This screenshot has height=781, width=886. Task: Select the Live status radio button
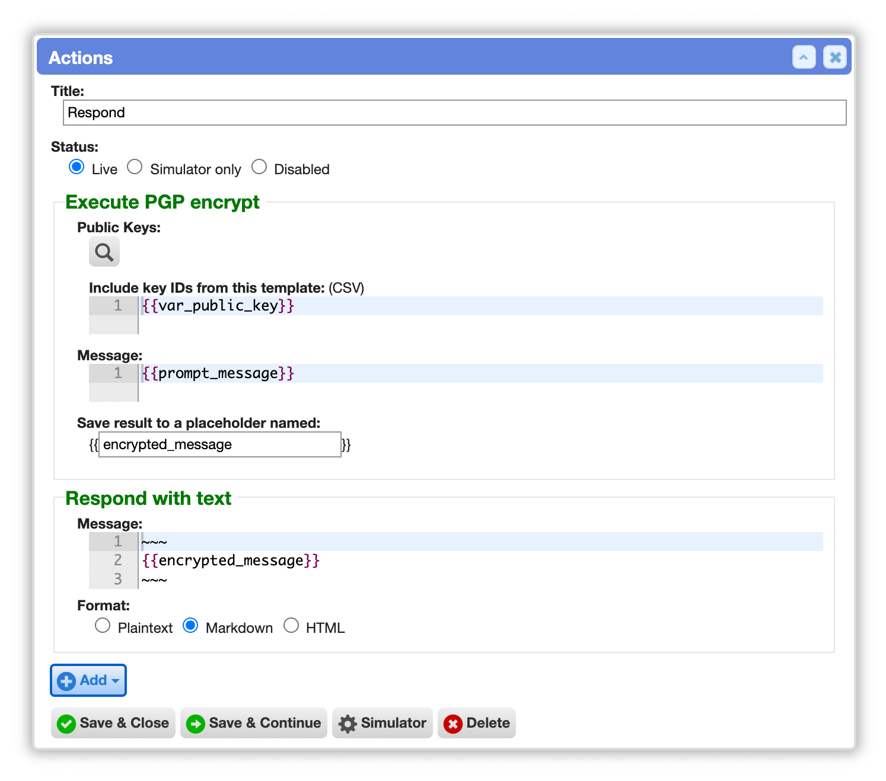click(x=77, y=167)
